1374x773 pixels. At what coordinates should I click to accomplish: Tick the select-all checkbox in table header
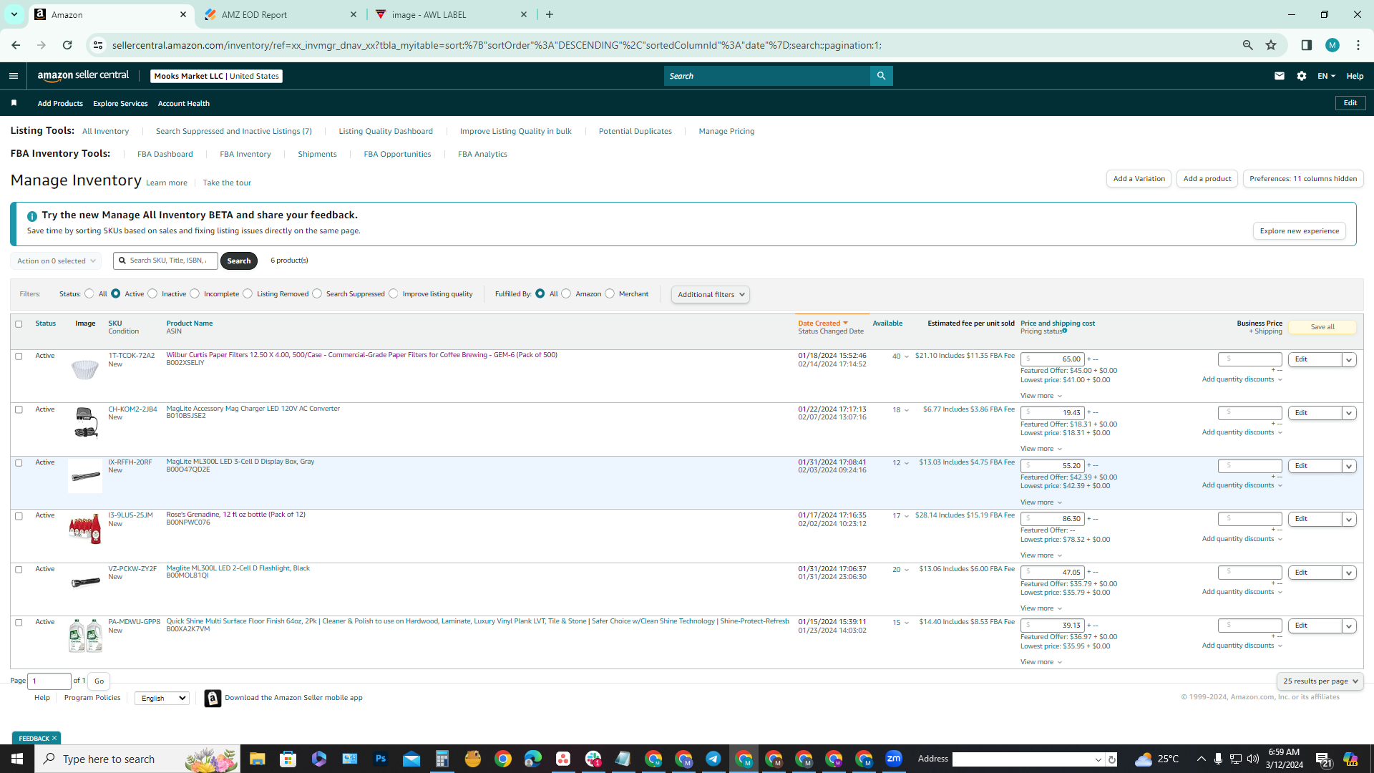pos(19,324)
